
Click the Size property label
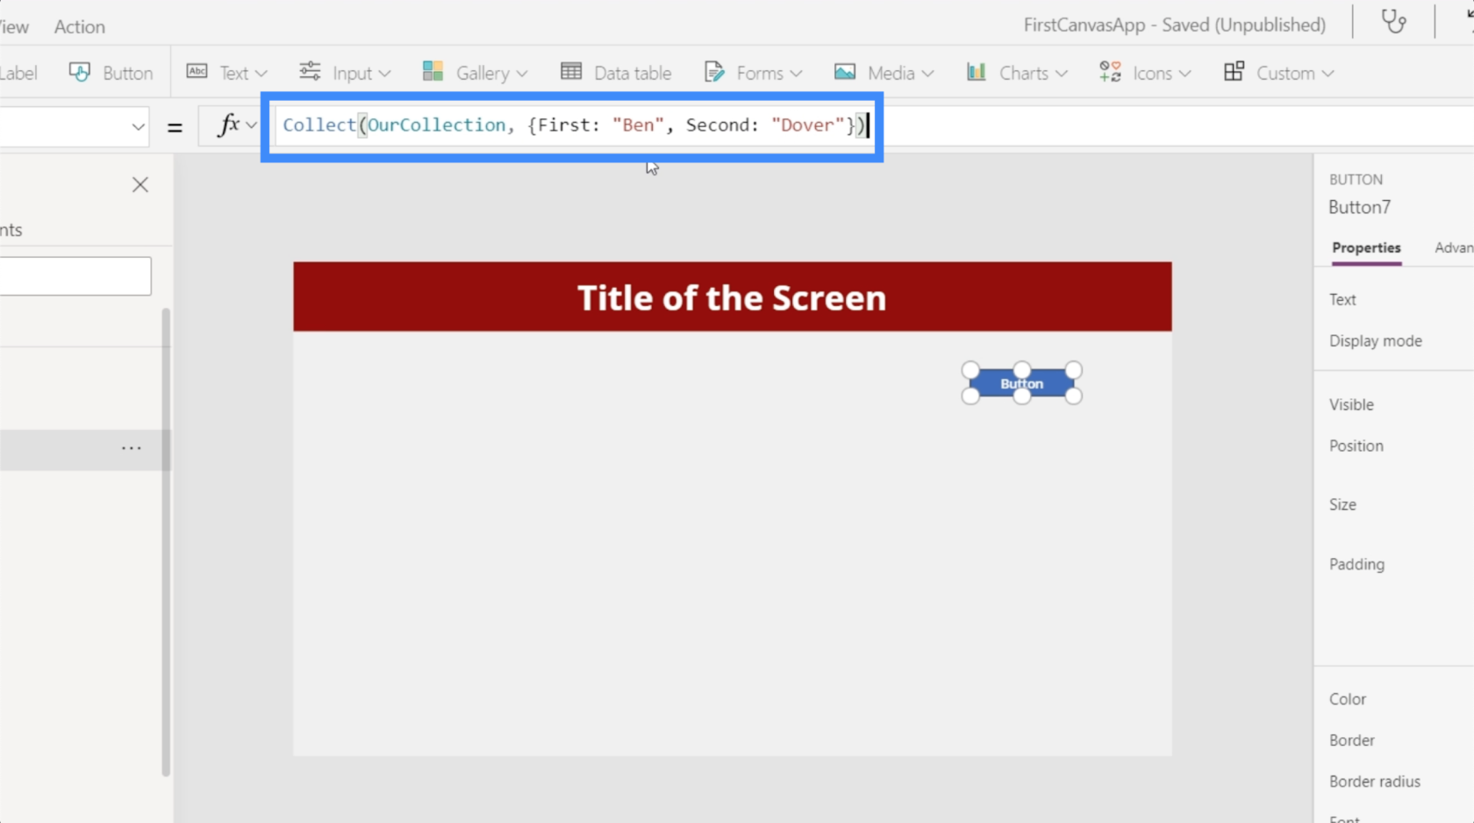click(x=1342, y=505)
